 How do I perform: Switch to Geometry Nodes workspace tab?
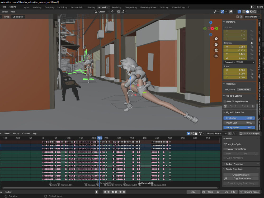[x=148, y=7]
